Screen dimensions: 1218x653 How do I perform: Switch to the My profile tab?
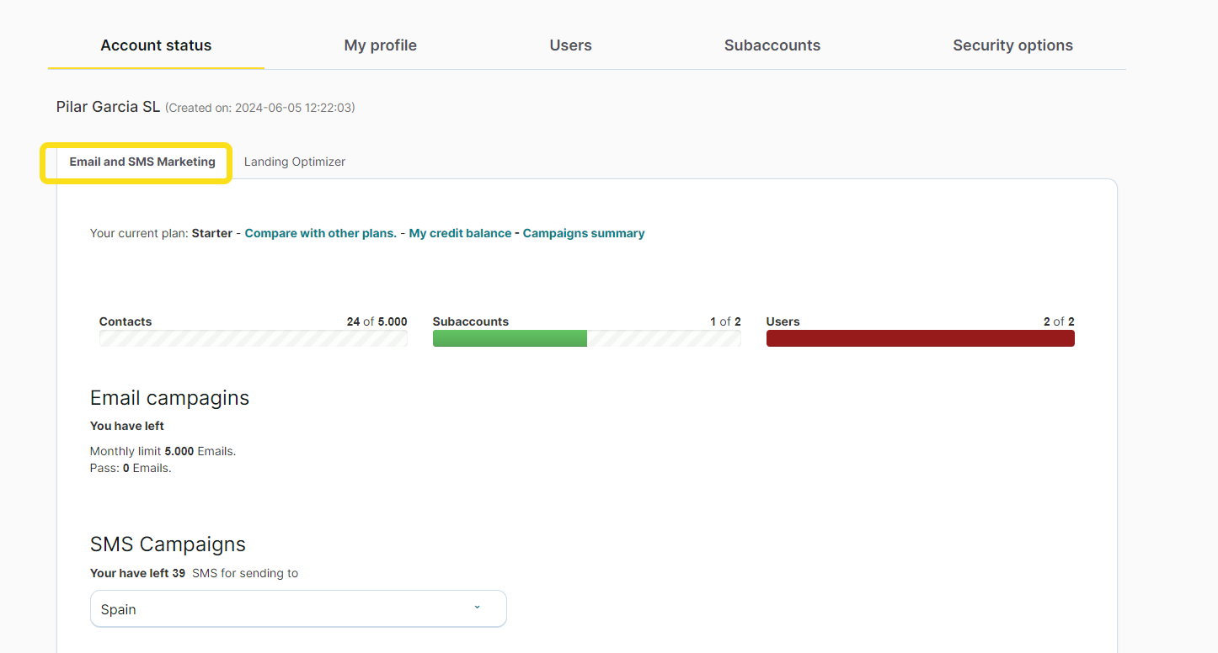380,45
